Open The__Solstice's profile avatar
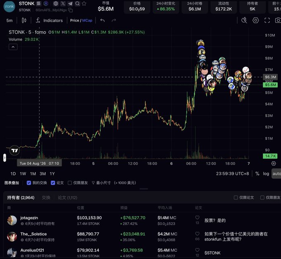The width and height of the screenshot is (281, 259). (12, 236)
